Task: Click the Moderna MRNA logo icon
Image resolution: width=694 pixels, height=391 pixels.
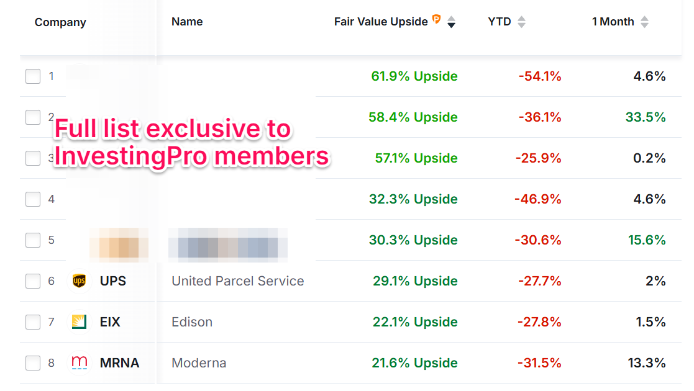Action: 79,363
